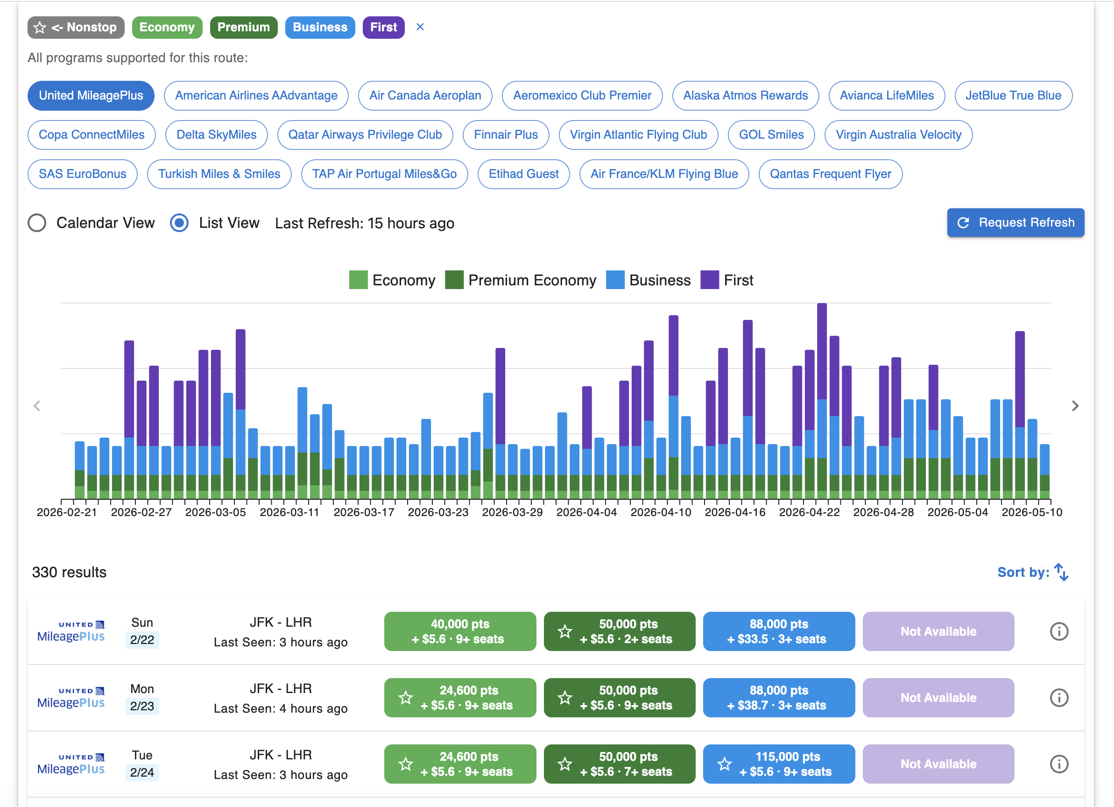Switch to Air Canada Aeroplan program
The height and width of the screenshot is (807, 1114).
click(425, 96)
